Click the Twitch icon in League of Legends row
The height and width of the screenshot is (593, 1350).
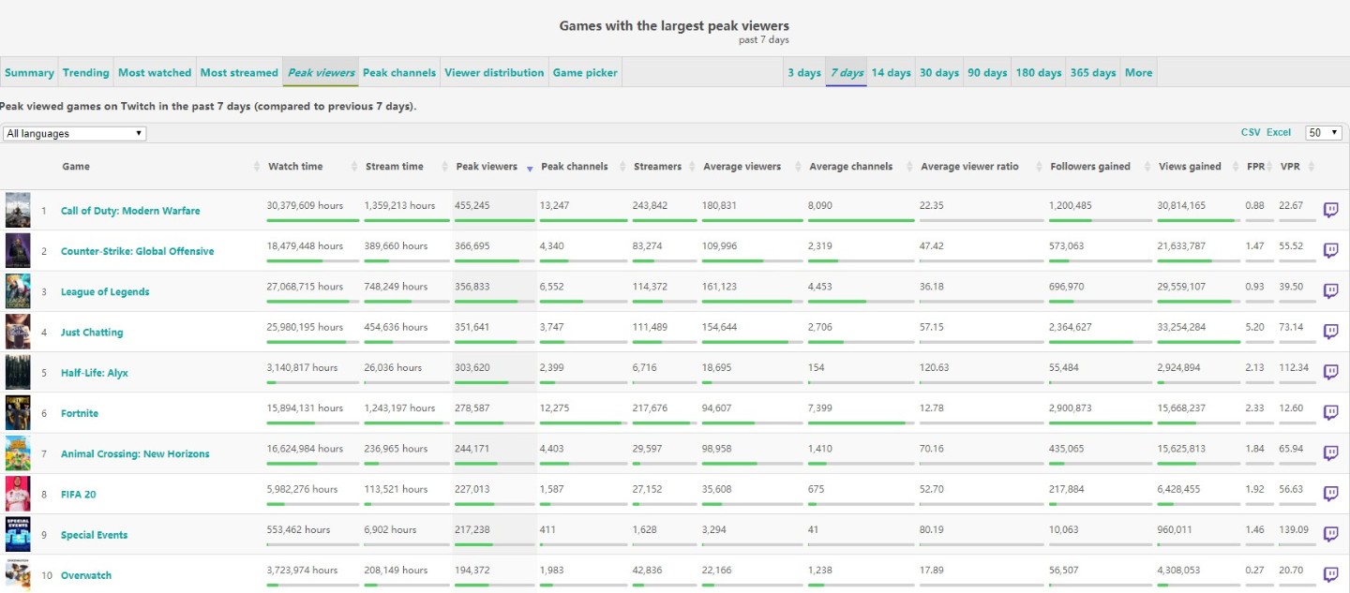(x=1330, y=291)
